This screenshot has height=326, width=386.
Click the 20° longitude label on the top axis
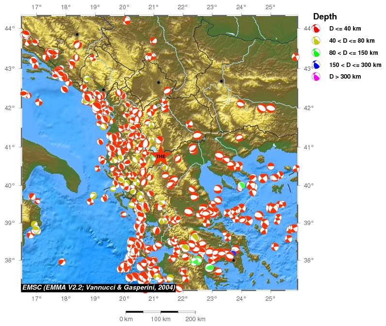pos(124,7)
